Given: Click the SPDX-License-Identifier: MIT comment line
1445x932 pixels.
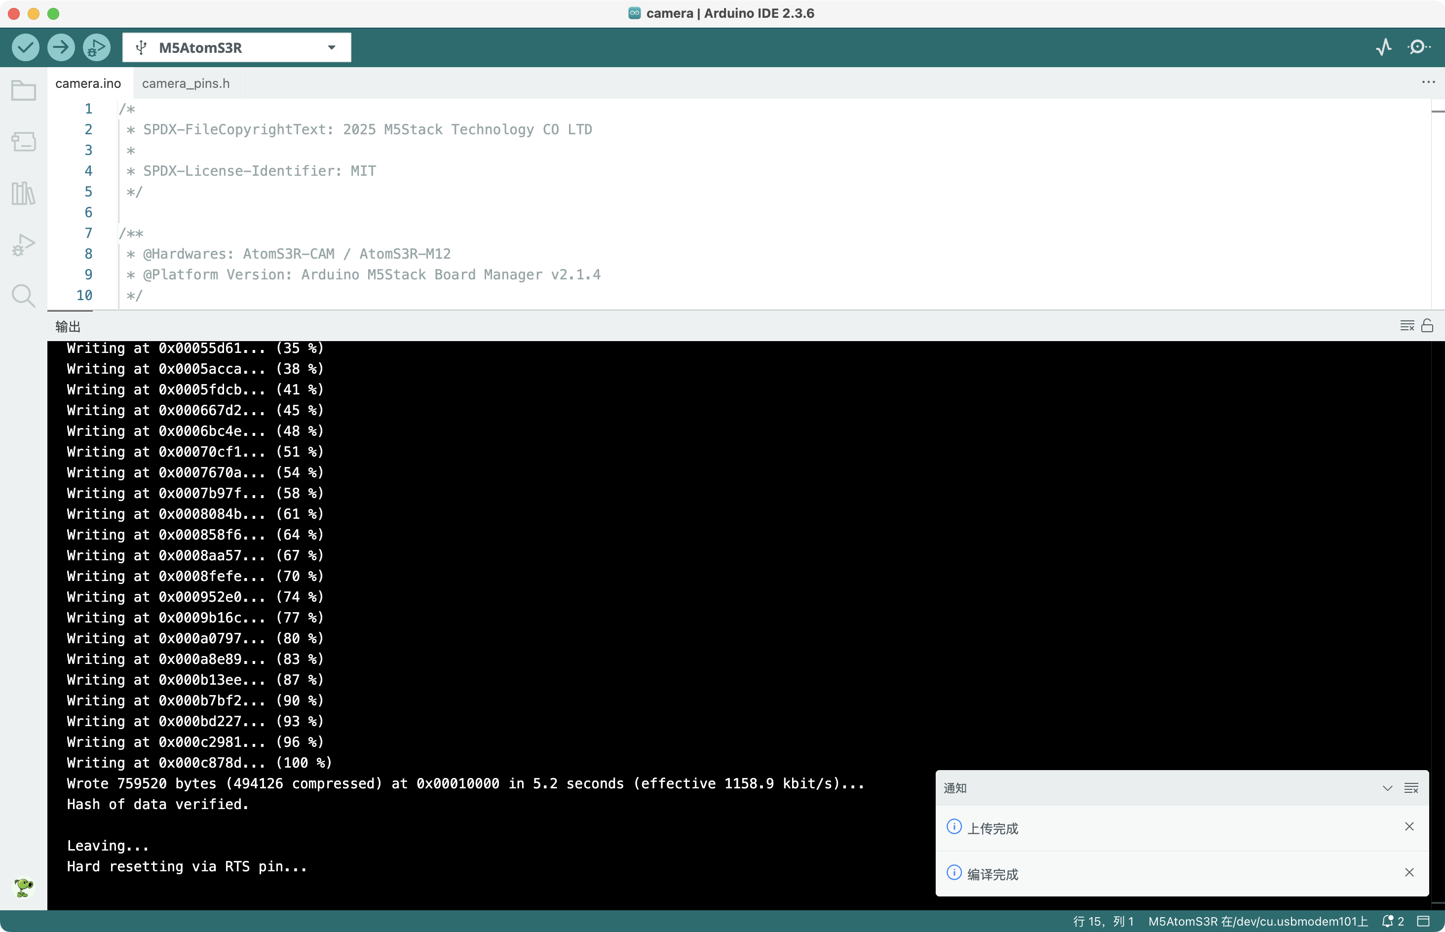Looking at the screenshot, I should click(251, 171).
